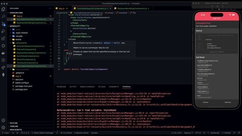The image size is (242, 136).
Task: Open App.js in Open Editors list
Action: pyautogui.click(x=19, y=16)
